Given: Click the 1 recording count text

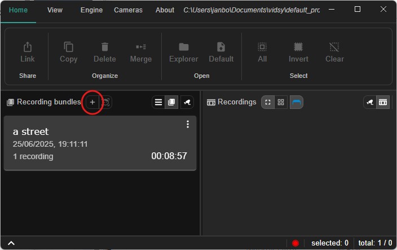Looking at the screenshot, I should (33, 156).
